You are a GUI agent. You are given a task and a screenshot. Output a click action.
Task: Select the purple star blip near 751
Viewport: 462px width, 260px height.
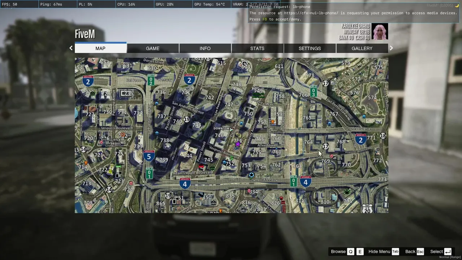237,144
